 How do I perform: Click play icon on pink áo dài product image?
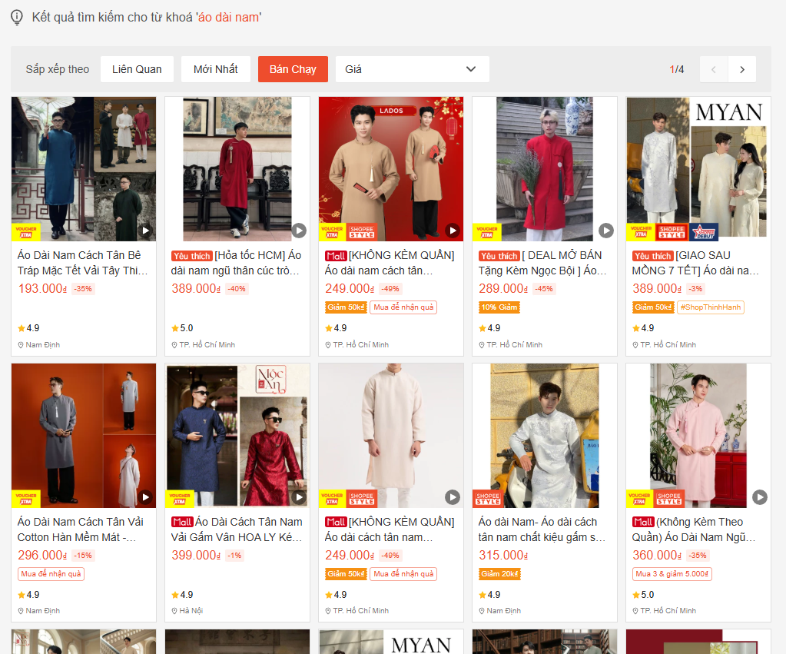760,497
